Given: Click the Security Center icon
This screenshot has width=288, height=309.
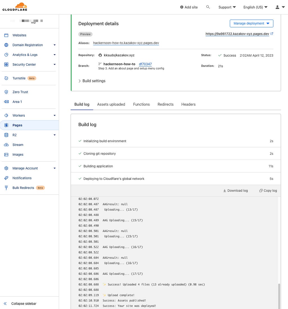Looking at the screenshot, I should coord(6,64).
